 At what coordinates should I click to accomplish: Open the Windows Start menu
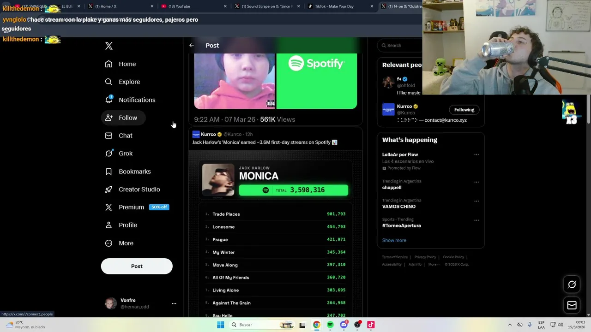(221, 325)
